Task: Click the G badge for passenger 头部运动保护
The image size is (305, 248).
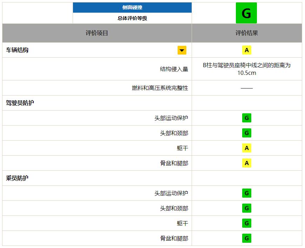Action: click(x=247, y=193)
